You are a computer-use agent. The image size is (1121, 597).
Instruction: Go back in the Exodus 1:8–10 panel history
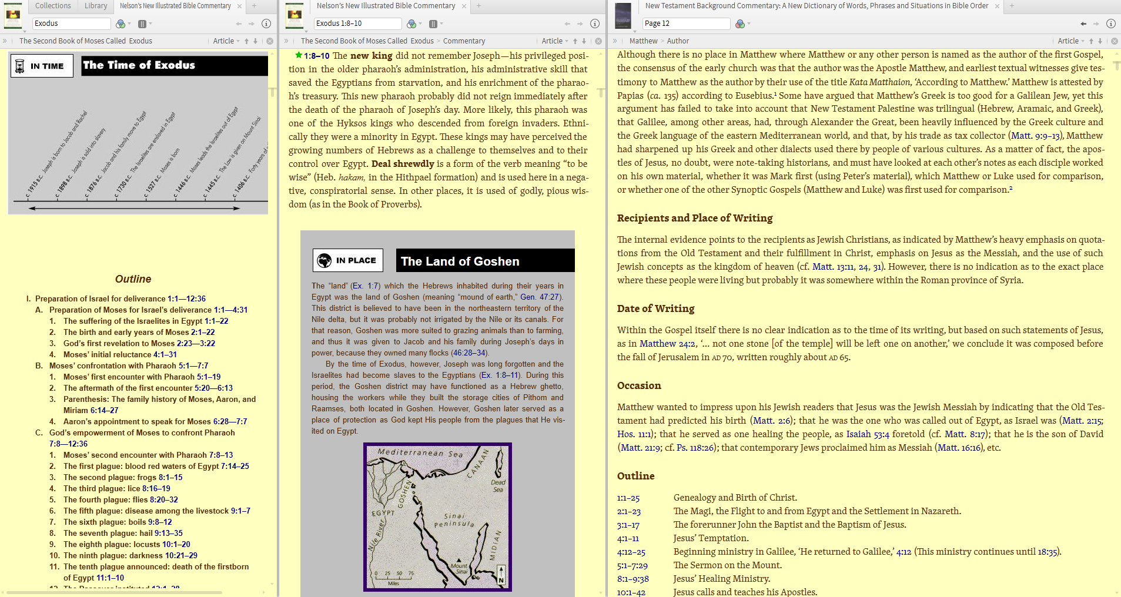coord(567,24)
